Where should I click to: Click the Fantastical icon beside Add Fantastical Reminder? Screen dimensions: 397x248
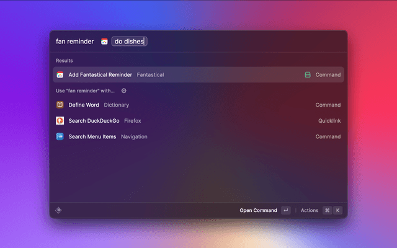60,75
